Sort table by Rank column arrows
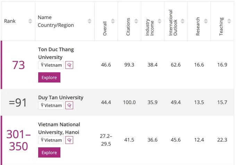The height and width of the screenshot is (165, 236). click(x=30, y=21)
